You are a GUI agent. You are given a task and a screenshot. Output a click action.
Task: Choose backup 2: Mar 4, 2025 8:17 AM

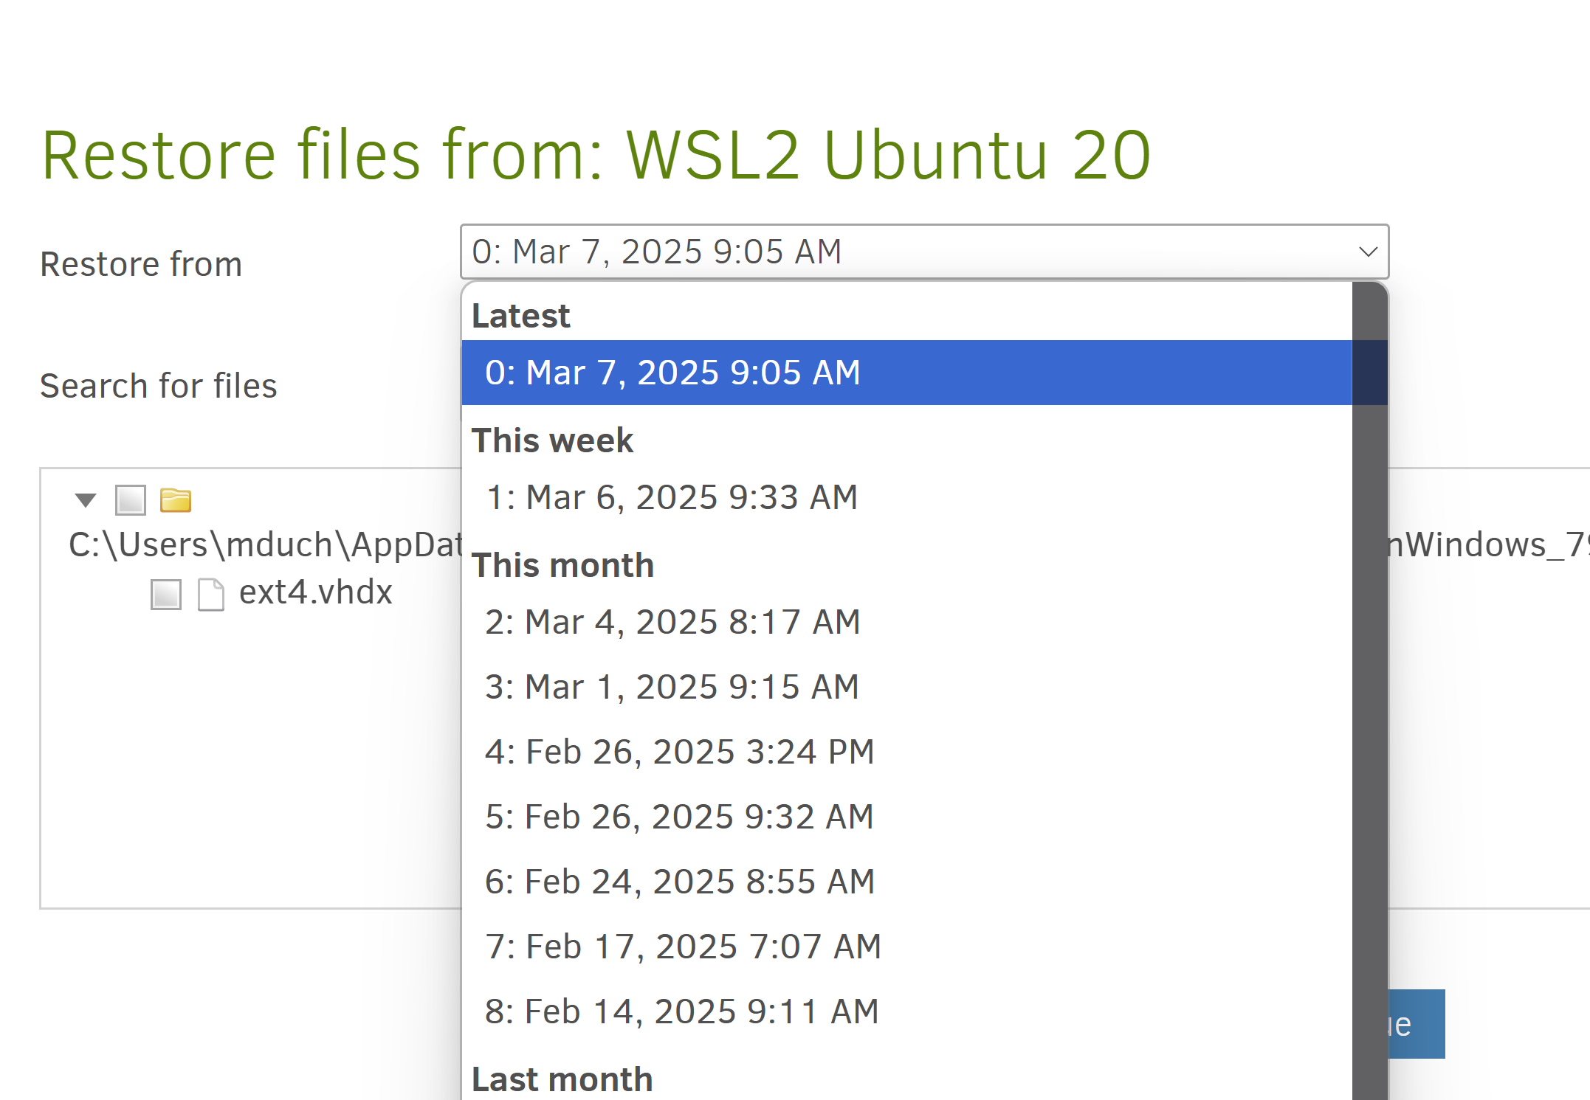tap(672, 622)
